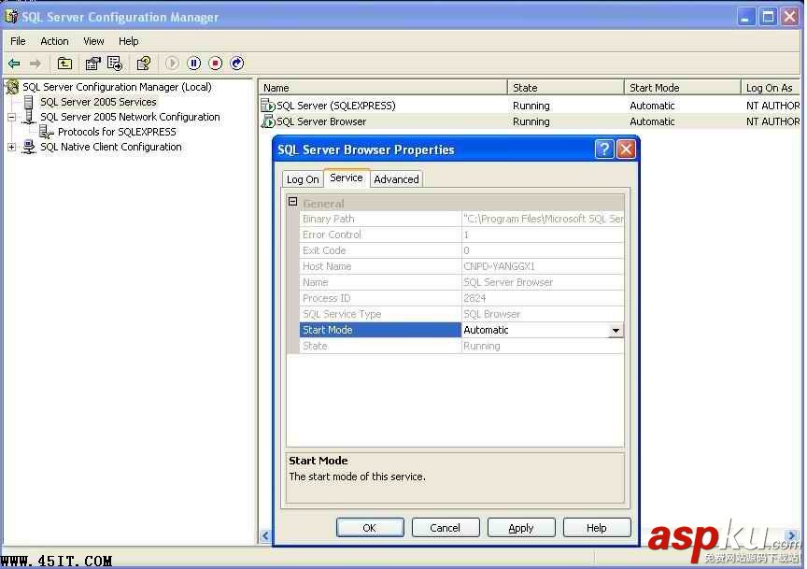Viewport: 807px width, 569px height.
Task: Open the File menu
Action: pos(18,41)
